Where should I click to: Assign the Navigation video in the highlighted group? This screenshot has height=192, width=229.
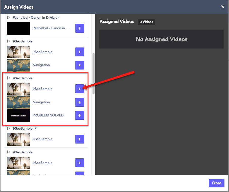pyautogui.click(x=80, y=102)
